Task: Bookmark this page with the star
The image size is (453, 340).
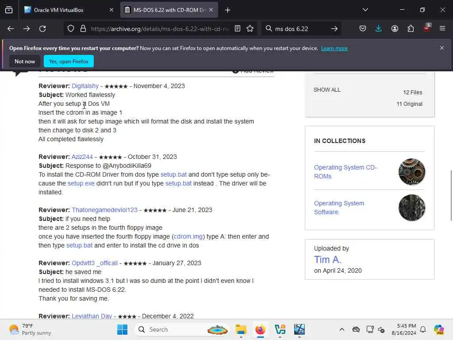Action: pyautogui.click(x=250, y=28)
